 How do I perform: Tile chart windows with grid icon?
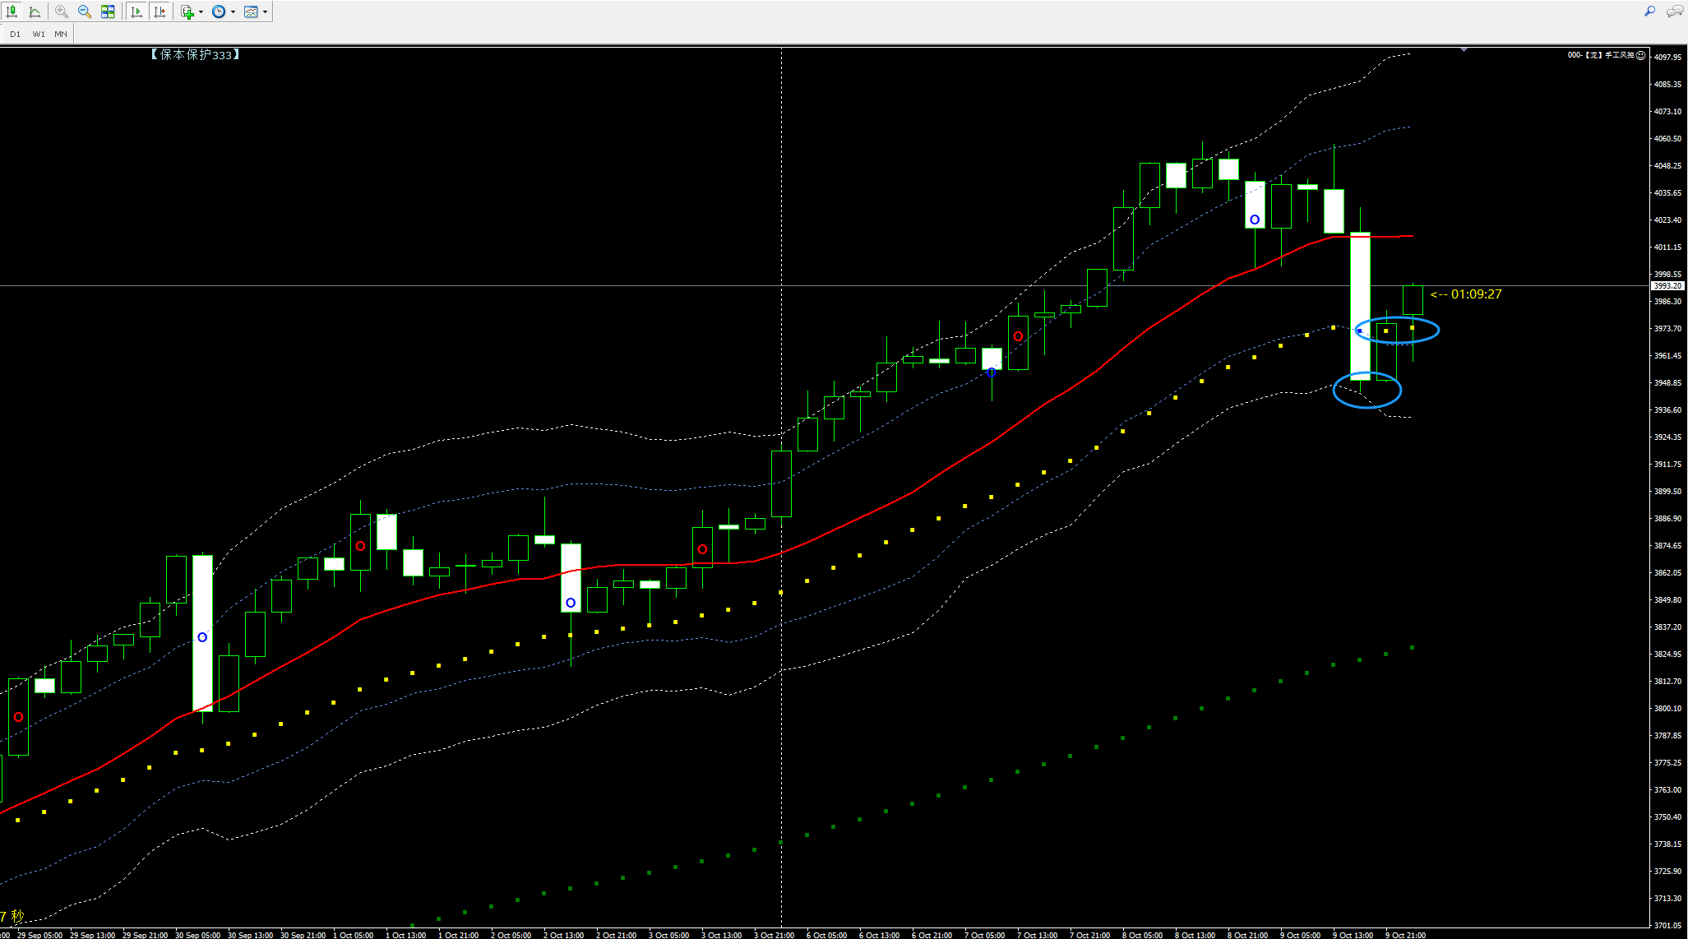coord(108,12)
